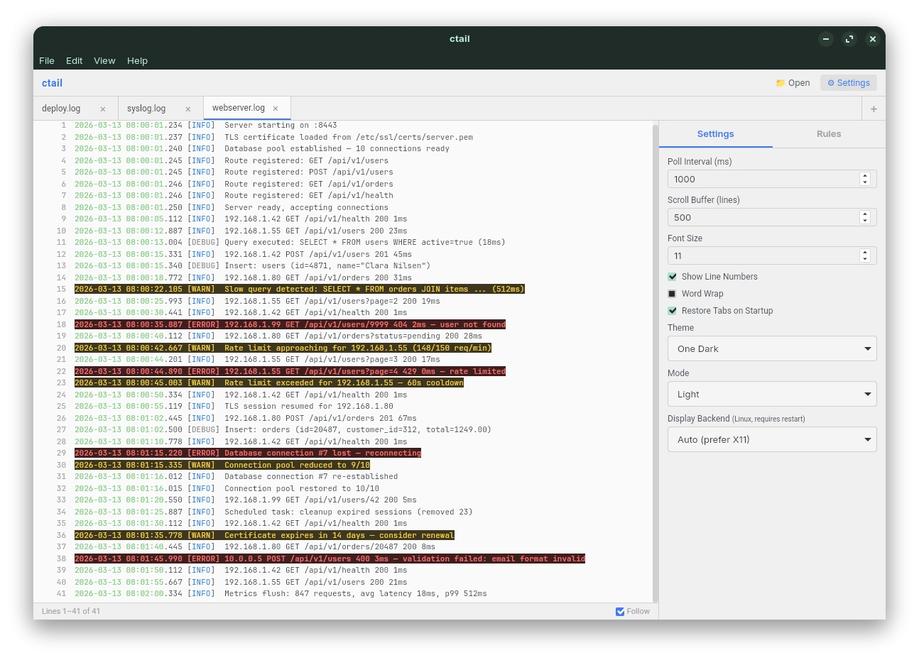Image resolution: width=919 pixels, height=660 pixels.
Task: Focus the Scroll Buffer lines field
Action: (x=764, y=217)
